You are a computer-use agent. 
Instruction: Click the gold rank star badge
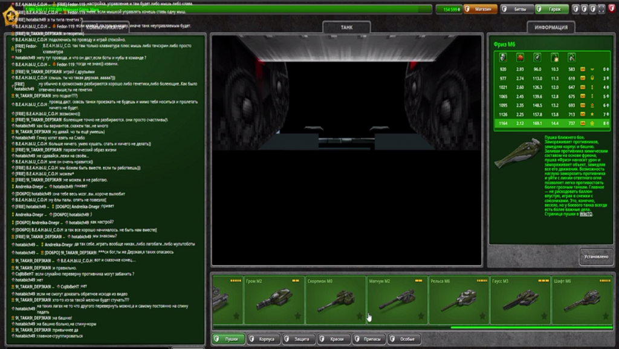click(x=10, y=16)
